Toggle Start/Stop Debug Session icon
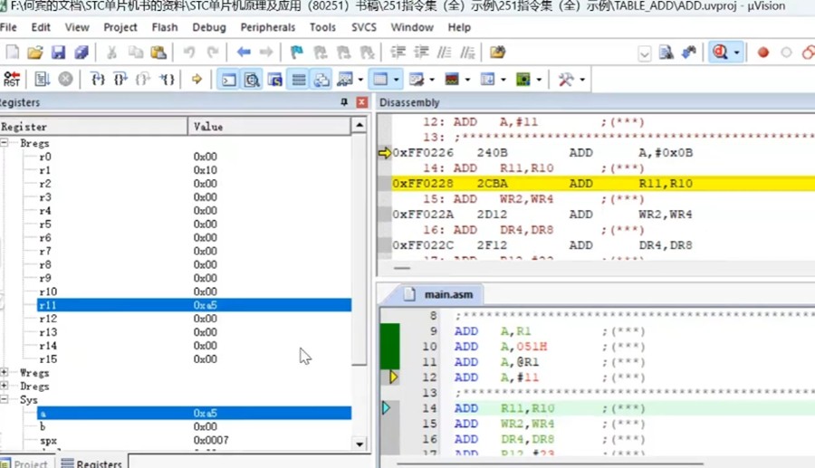The width and height of the screenshot is (815, 468). [721, 53]
